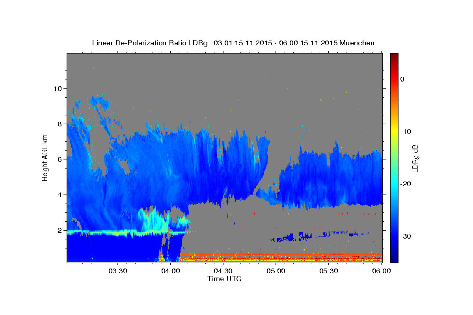Click the yellow section of the colorbar
The height and width of the screenshot is (315, 473).
(394, 130)
